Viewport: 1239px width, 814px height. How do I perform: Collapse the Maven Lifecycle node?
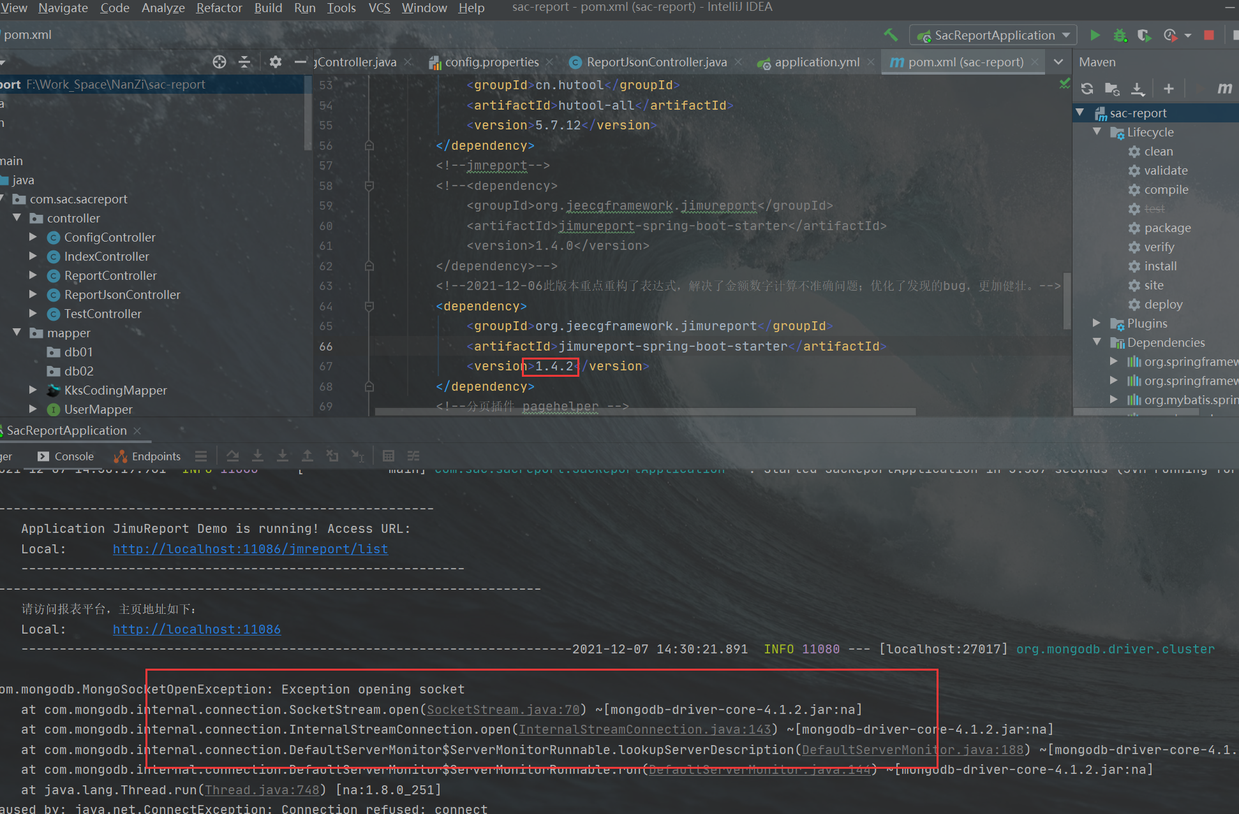(x=1097, y=132)
